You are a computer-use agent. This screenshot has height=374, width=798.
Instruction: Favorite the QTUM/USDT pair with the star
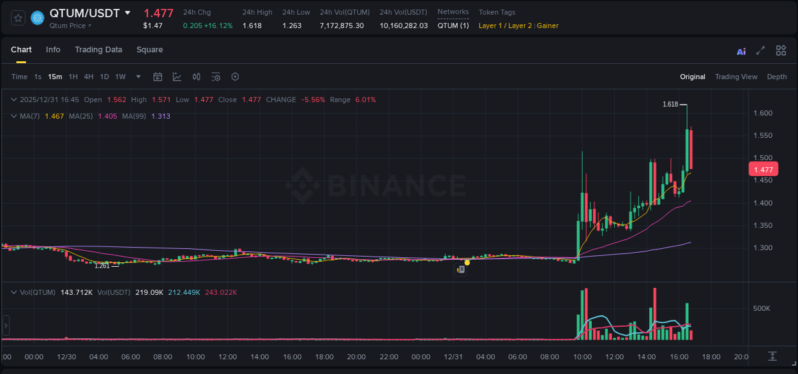[x=18, y=18]
